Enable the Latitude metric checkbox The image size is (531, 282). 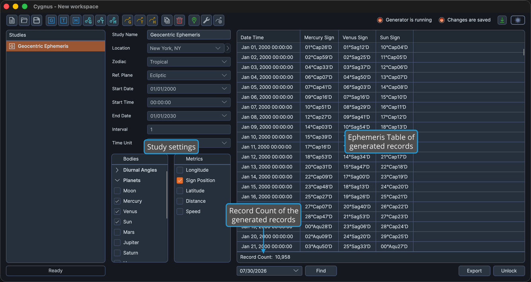(180, 191)
